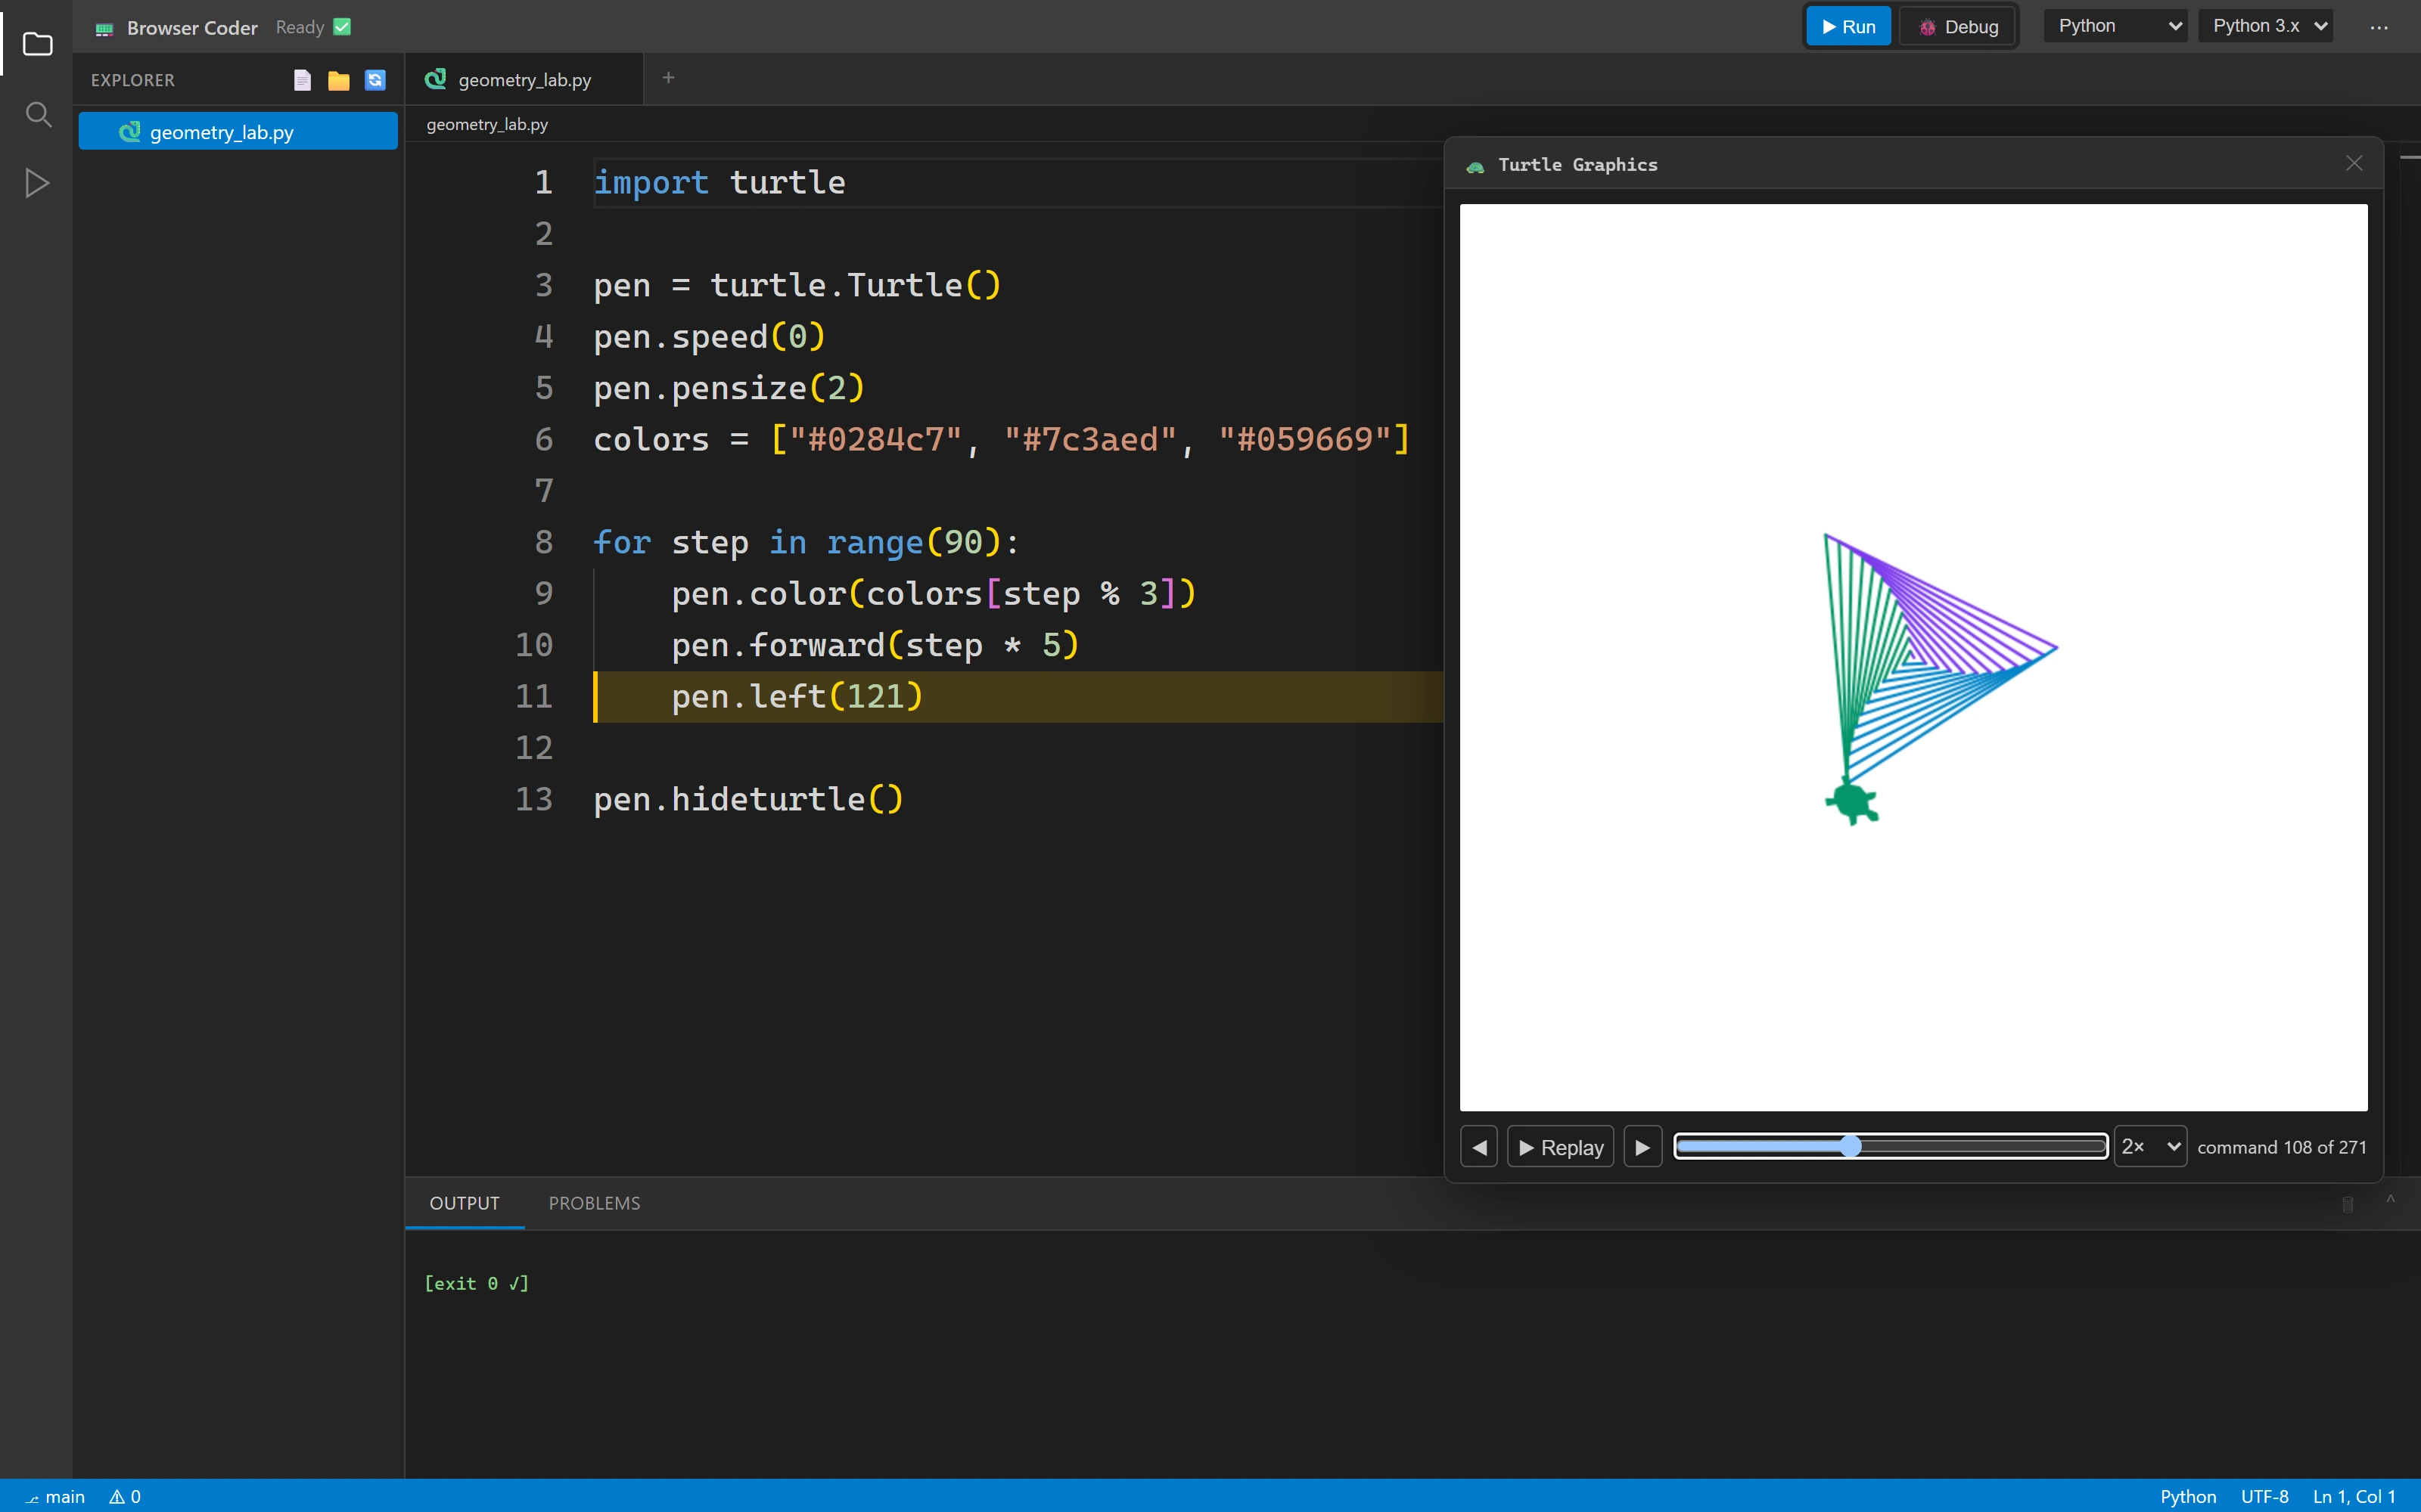Viewport: 2421px width, 1512px height.
Task: Open the Python language dropdown
Action: pos(2115,26)
